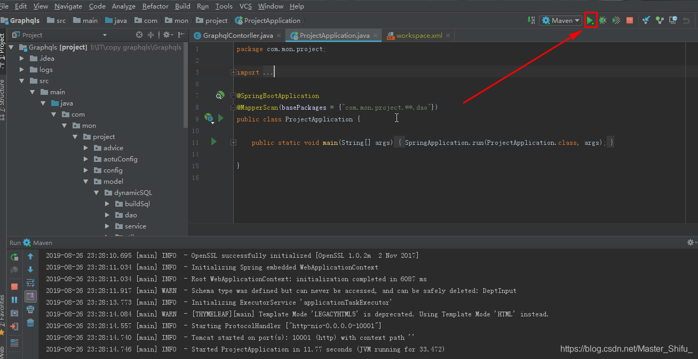This screenshot has height=359, width=698.
Task: Click the run gutter arrow beside class declaration
Action: click(x=220, y=118)
